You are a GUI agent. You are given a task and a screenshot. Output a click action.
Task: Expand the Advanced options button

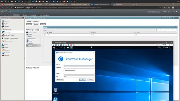60,80
